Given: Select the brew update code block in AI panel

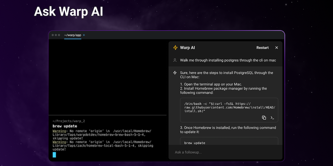Looking at the screenshot, I should (x=228, y=142).
